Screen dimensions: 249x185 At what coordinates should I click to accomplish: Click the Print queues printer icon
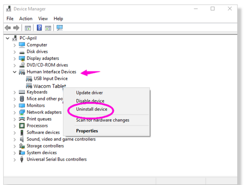click(x=22, y=119)
